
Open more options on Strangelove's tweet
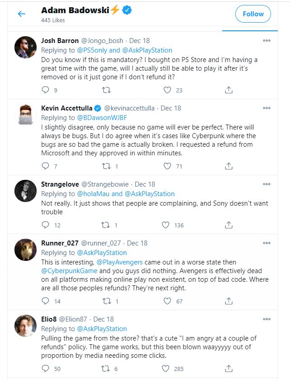pos(267,184)
